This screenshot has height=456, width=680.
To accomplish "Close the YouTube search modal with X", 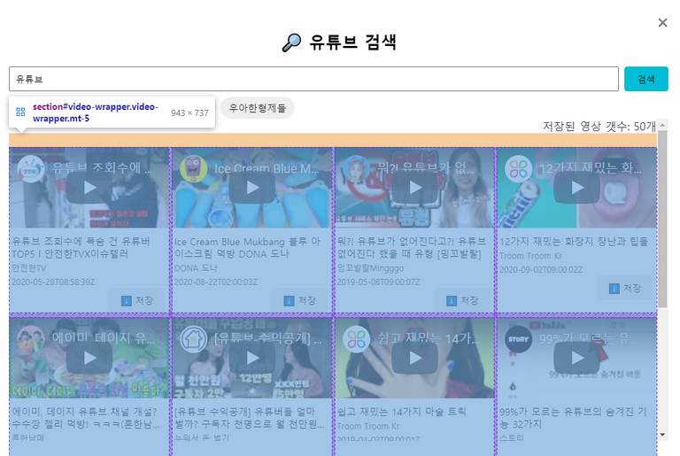I will click(x=662, y=22).
